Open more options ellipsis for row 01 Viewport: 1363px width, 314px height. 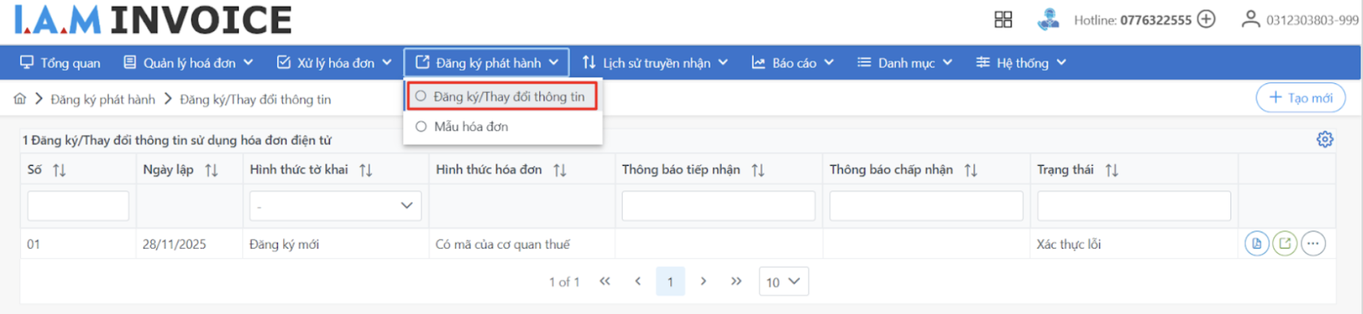click(x=1313, y=243)
